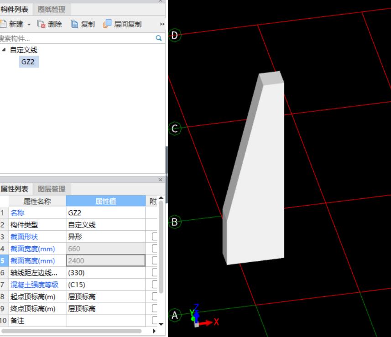Select the GZ2 component in the tree
Image resolution: width=391 pixels, height=337 pixels.
pos(29,62)
